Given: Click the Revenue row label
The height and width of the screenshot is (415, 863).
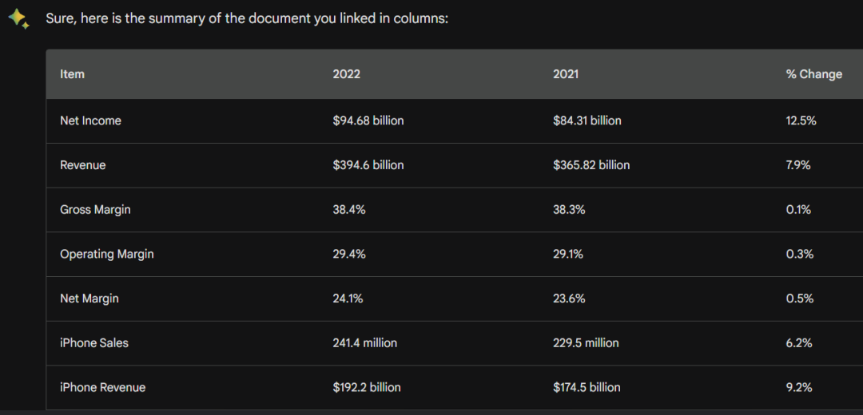Looking at the screenshot, I should pyautogui.click(x=82, y=165).
